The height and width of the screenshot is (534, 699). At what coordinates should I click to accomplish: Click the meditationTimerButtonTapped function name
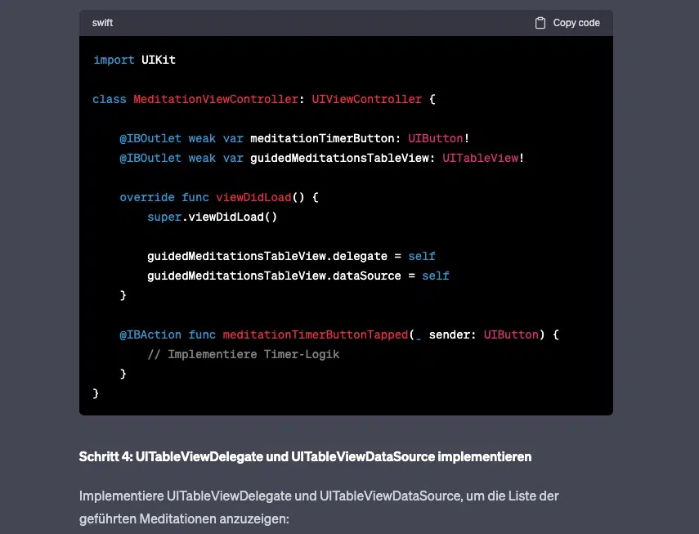[316, 334]
